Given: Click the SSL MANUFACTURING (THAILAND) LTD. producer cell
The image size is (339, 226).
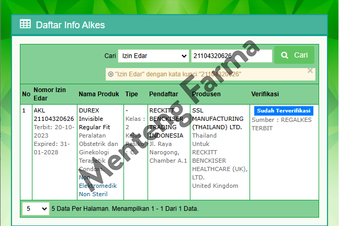Looking at the screenshot, I should (217, 119).
